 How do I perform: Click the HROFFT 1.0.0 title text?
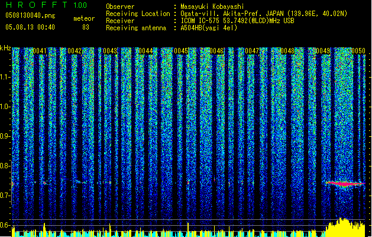tap(46, 5)
